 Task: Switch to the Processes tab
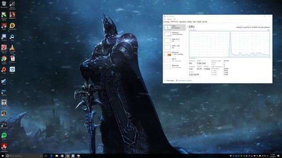tap(167, 22)
